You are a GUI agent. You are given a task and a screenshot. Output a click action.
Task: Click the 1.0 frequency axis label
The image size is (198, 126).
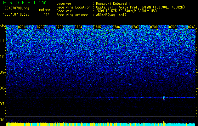[3, 57]
